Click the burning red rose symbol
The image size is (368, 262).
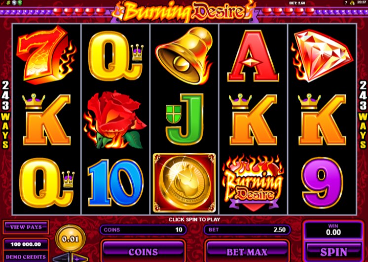tap(115, 121)
